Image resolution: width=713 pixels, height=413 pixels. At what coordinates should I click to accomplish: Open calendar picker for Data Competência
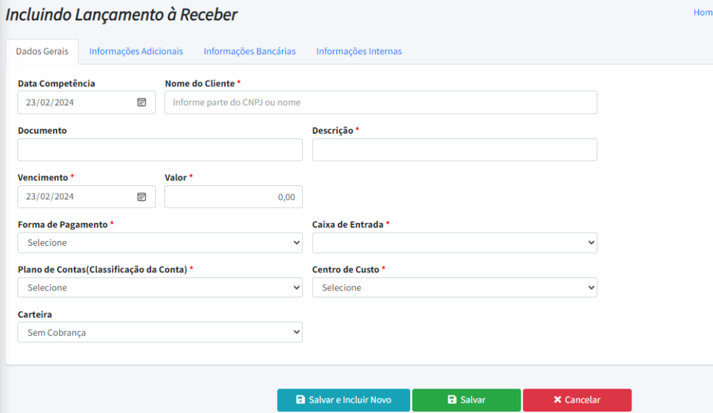(141, 102)
